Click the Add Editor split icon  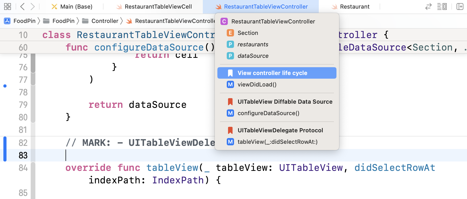pyautogui.click(x=460, y=7)
